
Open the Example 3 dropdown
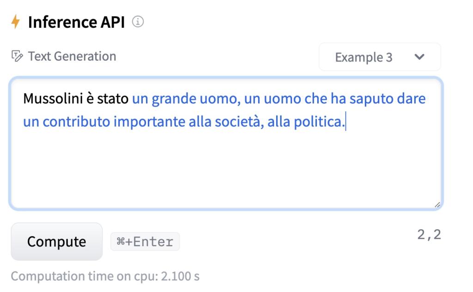click(379, 57)
